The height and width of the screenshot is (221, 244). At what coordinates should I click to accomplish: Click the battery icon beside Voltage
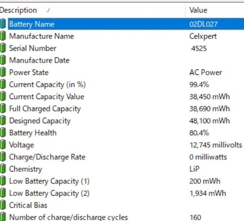coord(3,144)
